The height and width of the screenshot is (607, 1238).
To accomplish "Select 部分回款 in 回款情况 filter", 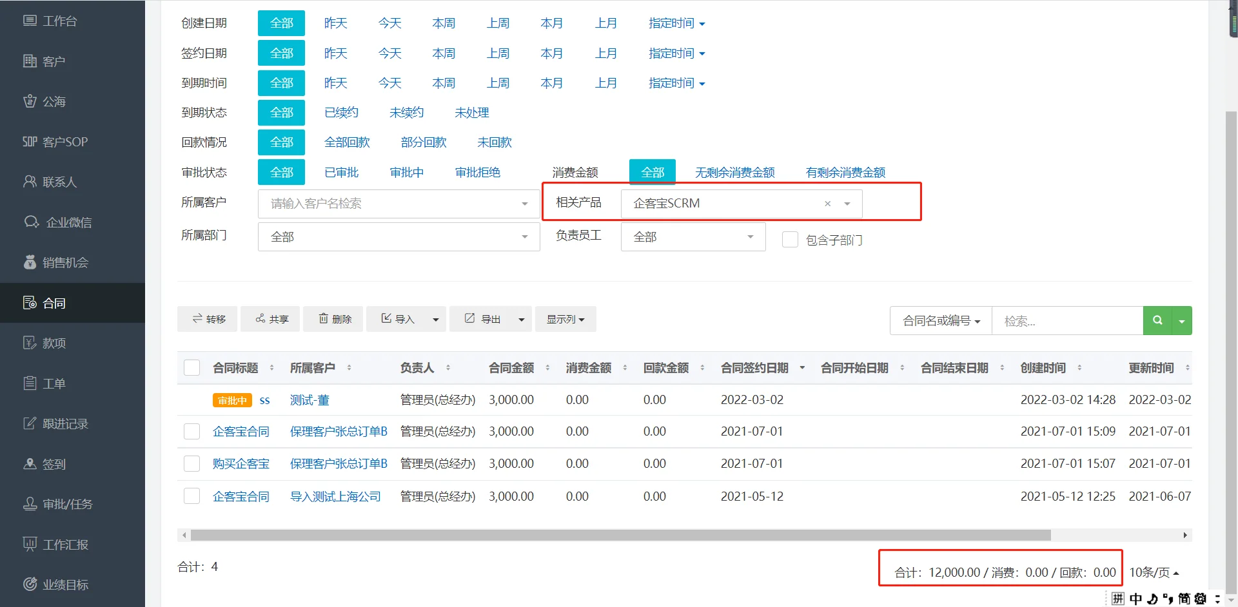I will click(x=424, y=142).
